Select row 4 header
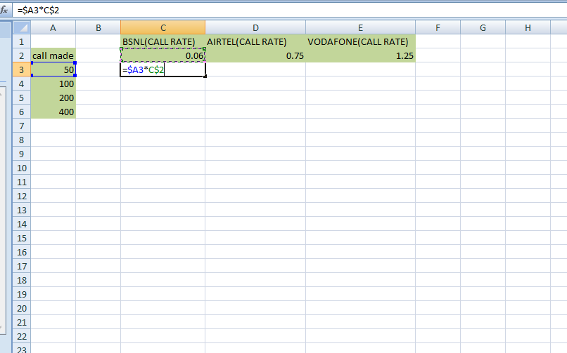Screen dimensions: 567x353 click(22, 84)
